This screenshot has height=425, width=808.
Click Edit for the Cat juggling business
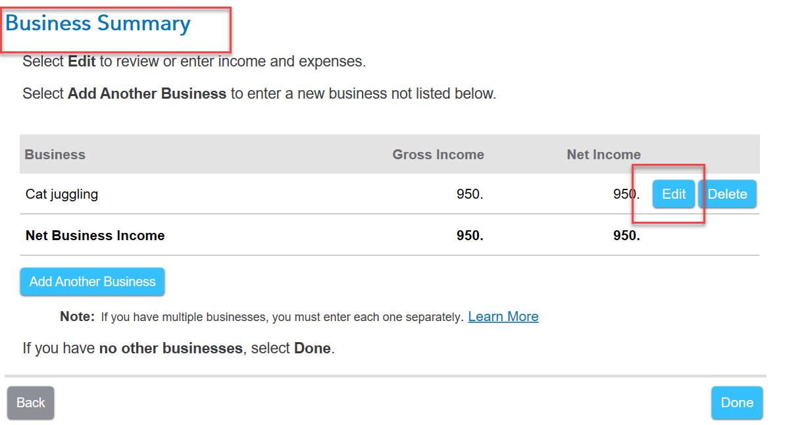(673, 194)
